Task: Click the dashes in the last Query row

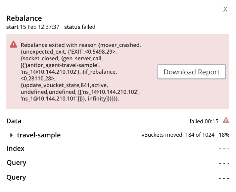Action: (224, 178)
